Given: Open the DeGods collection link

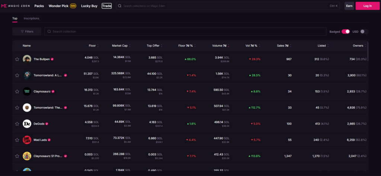Looking at the screenshot, I should (39, 124).
